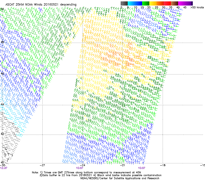Click the latitude label 44
This screenshot has width=205, height=180.
2,104
